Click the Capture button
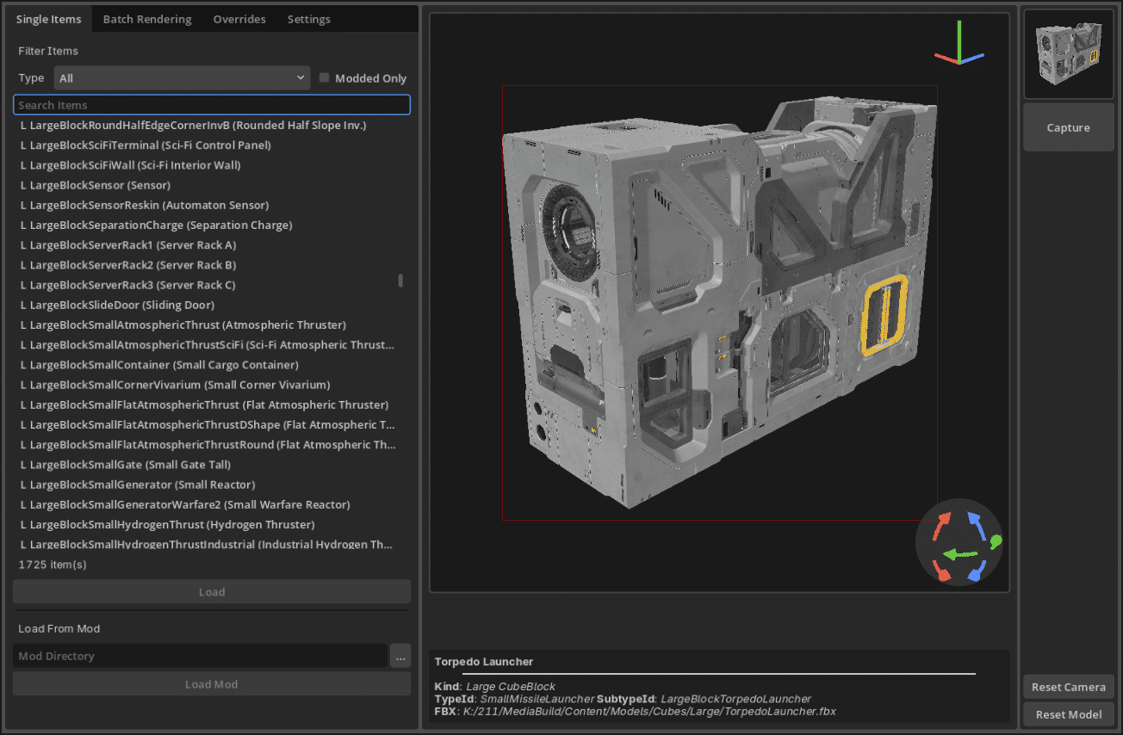 [x=1069, y=127]
